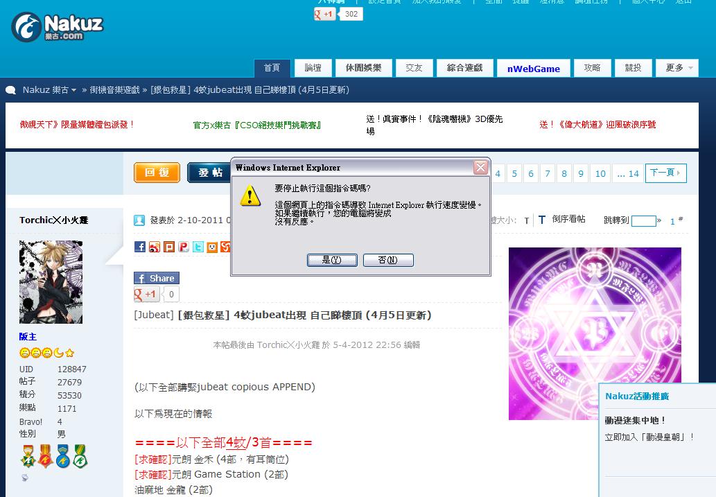Open the 官方x樂古 CSO絕技樂鬥挑戰賽 promo link
The width and height of the screenshot is (716, 497).
(x=257, y=125)
